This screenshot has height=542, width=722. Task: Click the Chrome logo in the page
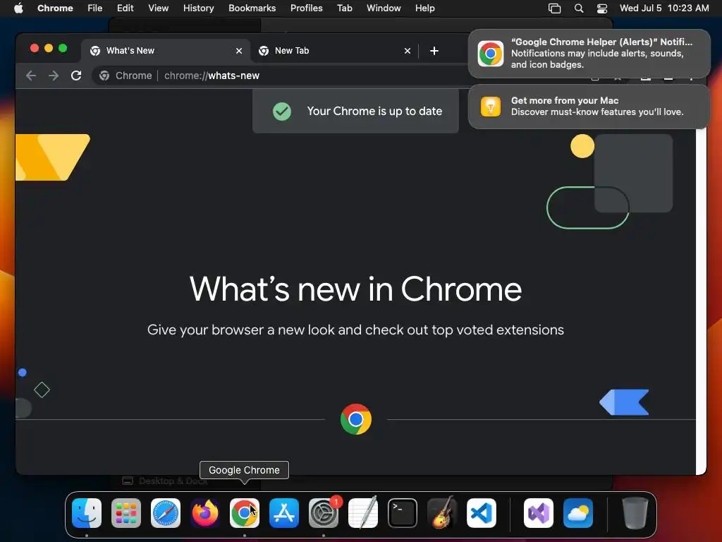click(356, 419)
